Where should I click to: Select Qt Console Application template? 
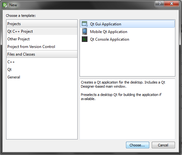pyautogui.click(x=127, y=39)
